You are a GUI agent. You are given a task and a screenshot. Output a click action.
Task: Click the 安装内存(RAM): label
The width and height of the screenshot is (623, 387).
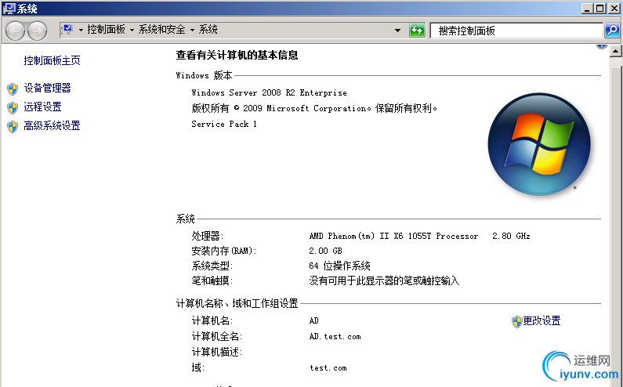(224, 251)
